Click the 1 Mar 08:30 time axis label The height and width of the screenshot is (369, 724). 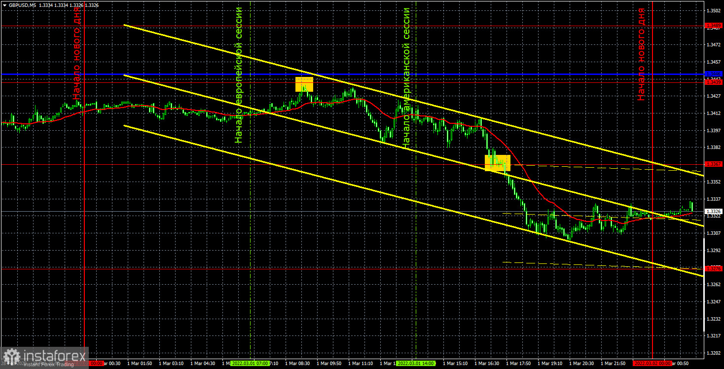click(298, 363)
